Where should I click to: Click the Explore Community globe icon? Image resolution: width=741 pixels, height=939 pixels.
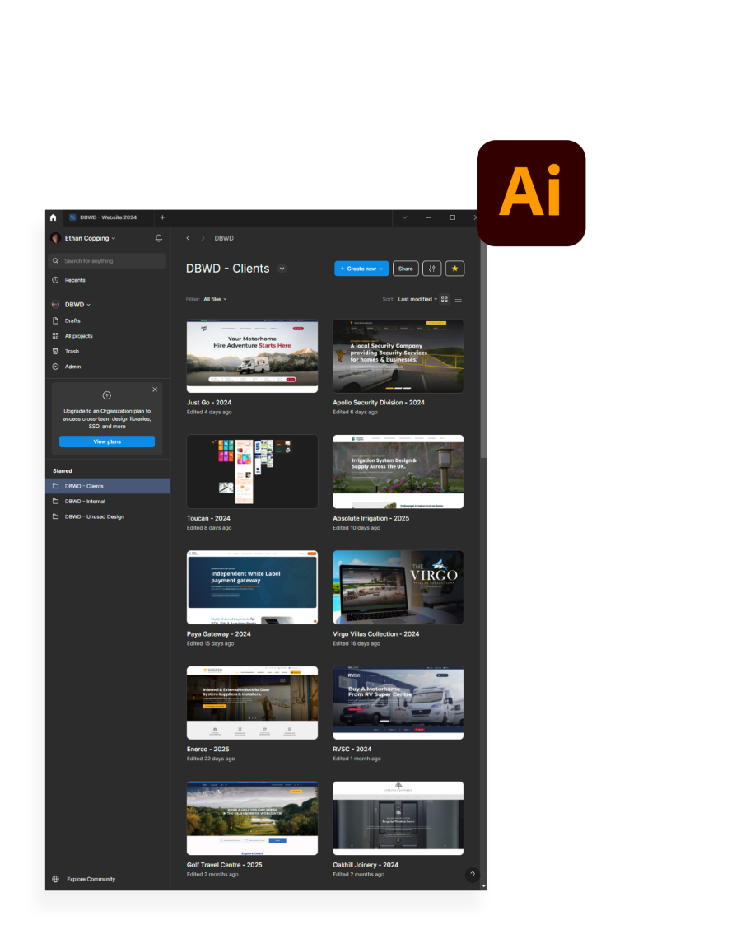coord(56,879)
